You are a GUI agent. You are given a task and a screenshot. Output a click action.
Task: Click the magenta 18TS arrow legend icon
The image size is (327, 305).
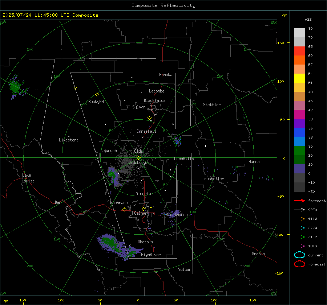pyautogui.click(x=299, y=246)
